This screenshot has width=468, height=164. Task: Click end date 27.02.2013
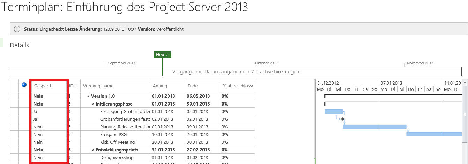point(199,150)
